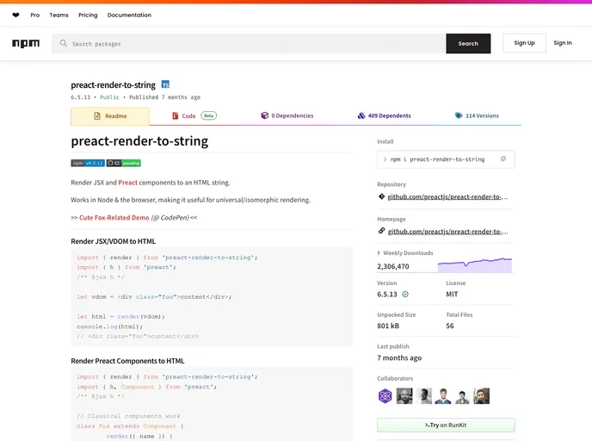Open the Preact logo collaborator avatar
The image size is (592, 441).
pyautogui.click(x=385, y=396)
